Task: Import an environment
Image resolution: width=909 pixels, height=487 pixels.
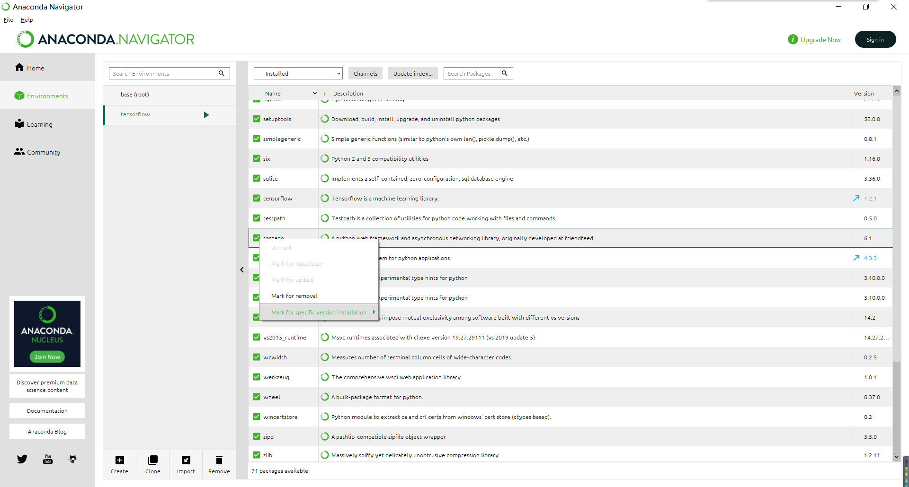Action: [x=186, y=464]
